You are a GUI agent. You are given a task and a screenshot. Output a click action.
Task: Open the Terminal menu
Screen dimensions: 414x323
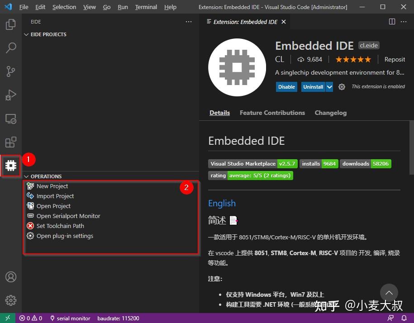coord(146,7)
